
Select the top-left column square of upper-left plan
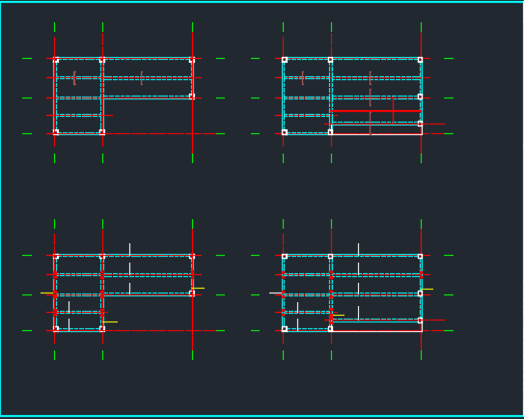[56, 60]
